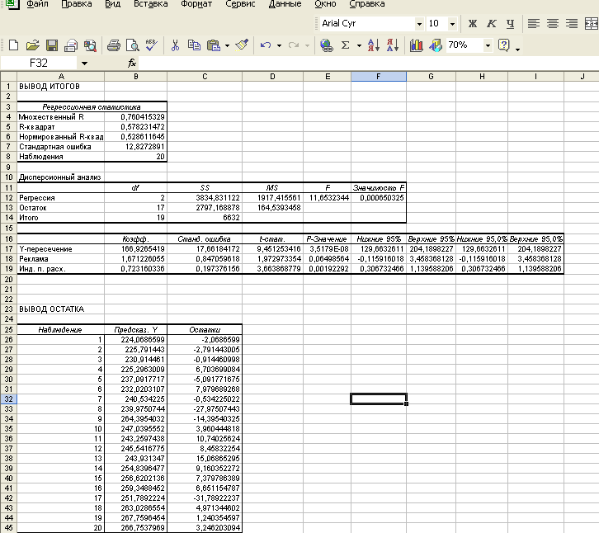Click the ВЫВОД ОСТАТКА cell
Viewport: 599px width, 533px height.
click(60, 309)
